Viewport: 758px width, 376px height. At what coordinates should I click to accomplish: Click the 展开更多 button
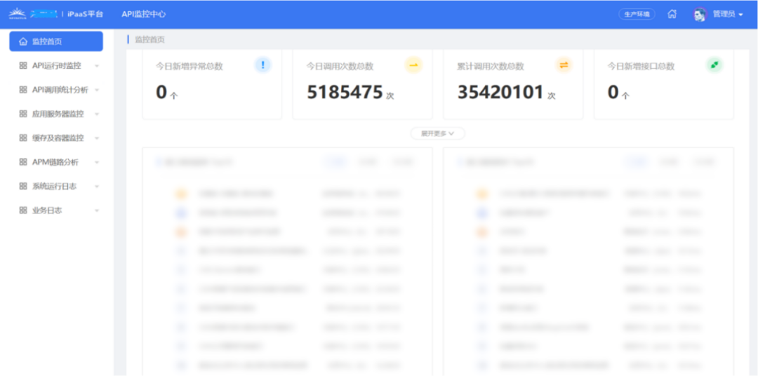coord(437,133)
